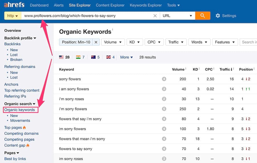
Task: Select the Australia flag filter
Action: pyautogui.click(x=93, y=57)
